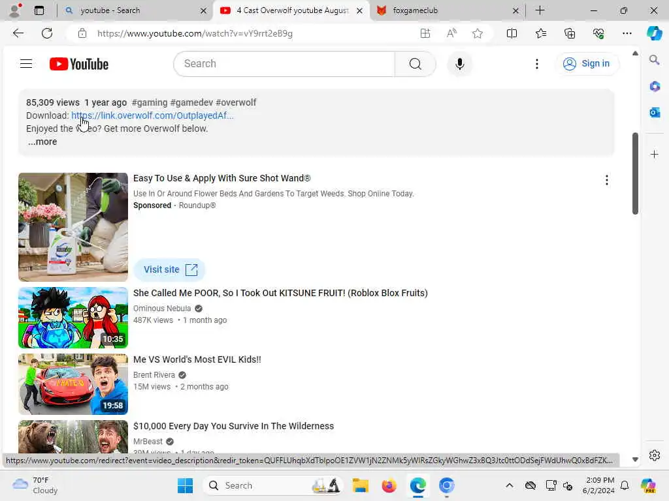
Task: Open MrBeast channel name
Action: point(148,442)
